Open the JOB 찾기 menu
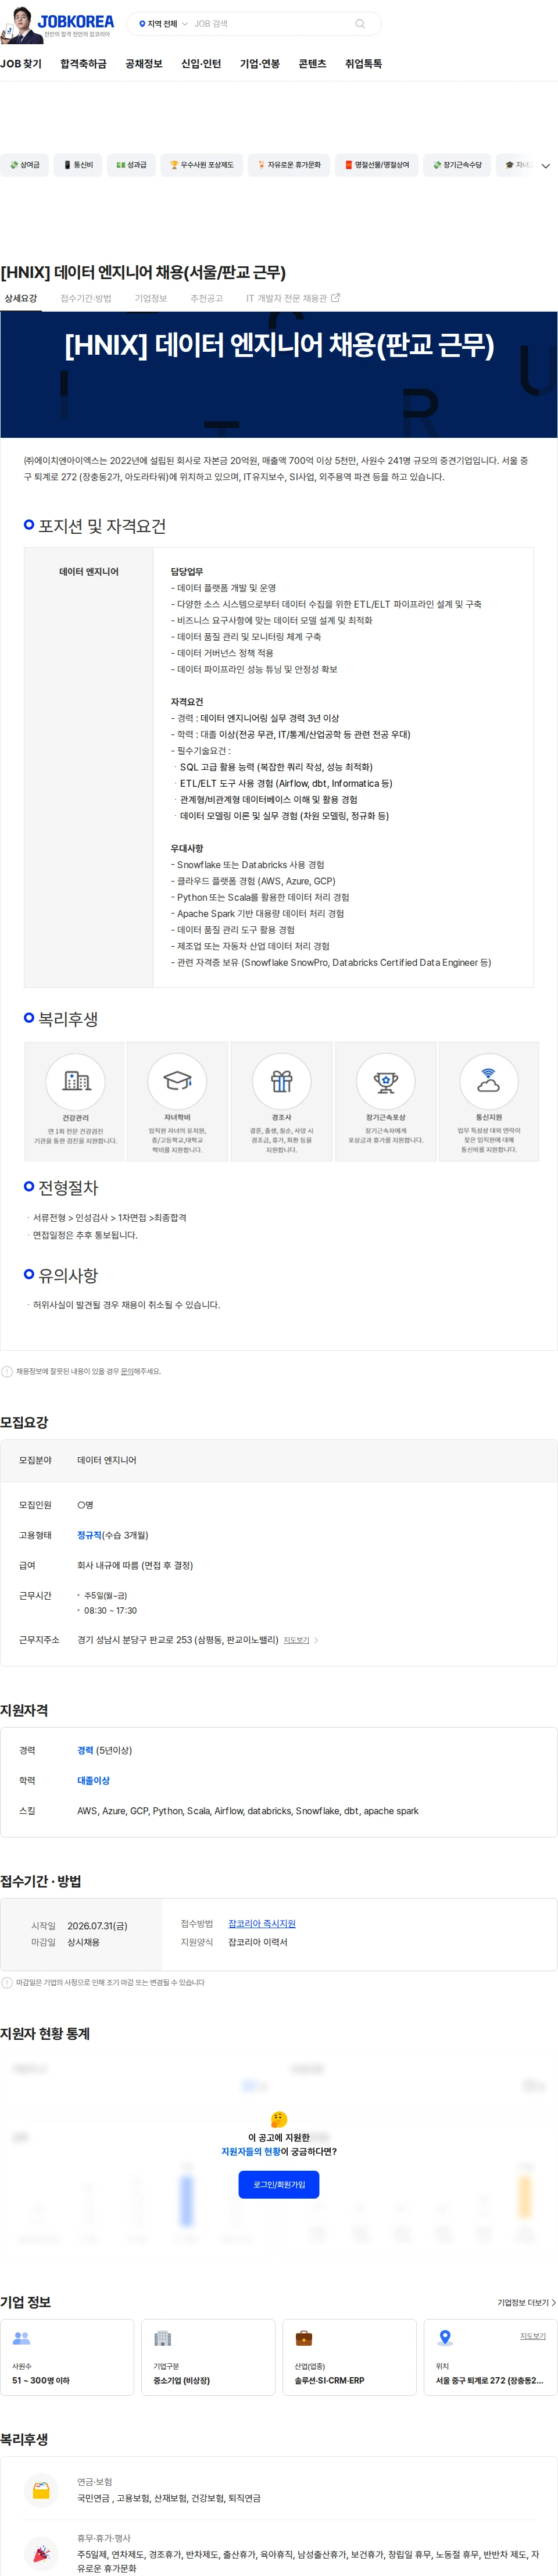The width and height of the screenshot is (558, 2576). (x=21, y=64)
